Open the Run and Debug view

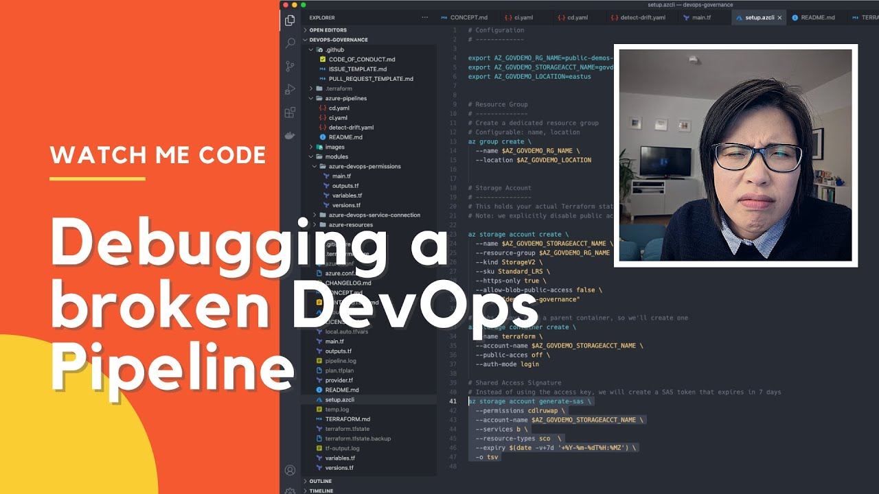[x=290, y=89]
